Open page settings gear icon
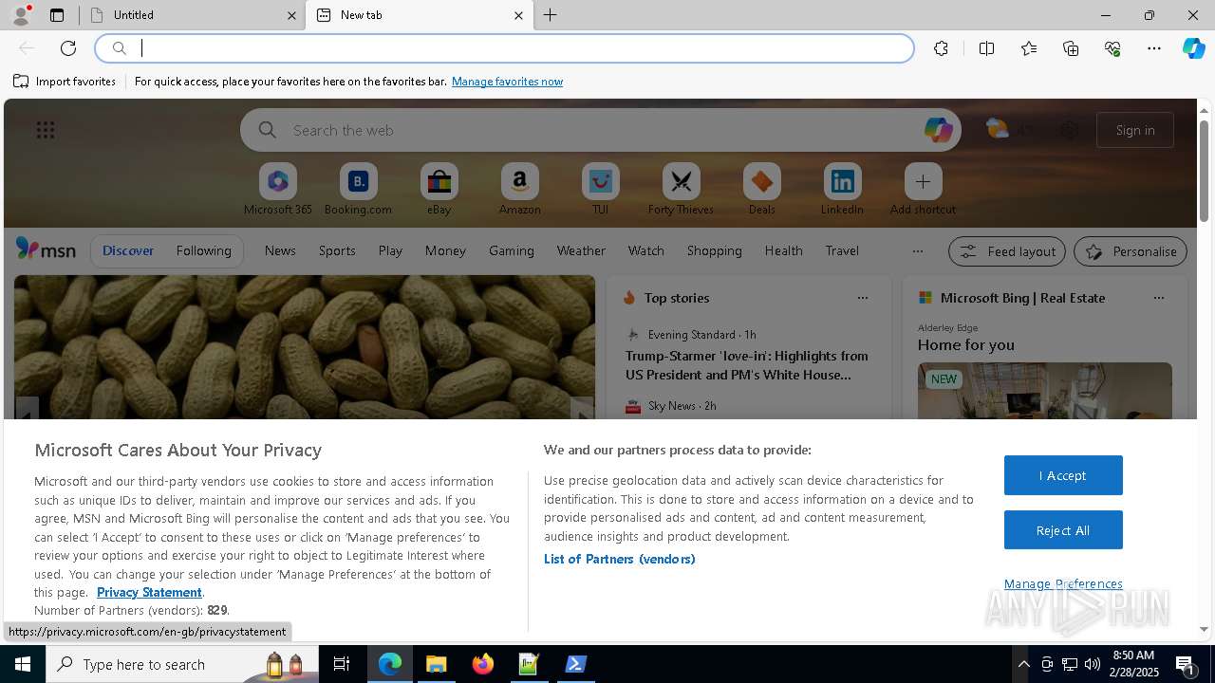 click(x=1069, y=130)
